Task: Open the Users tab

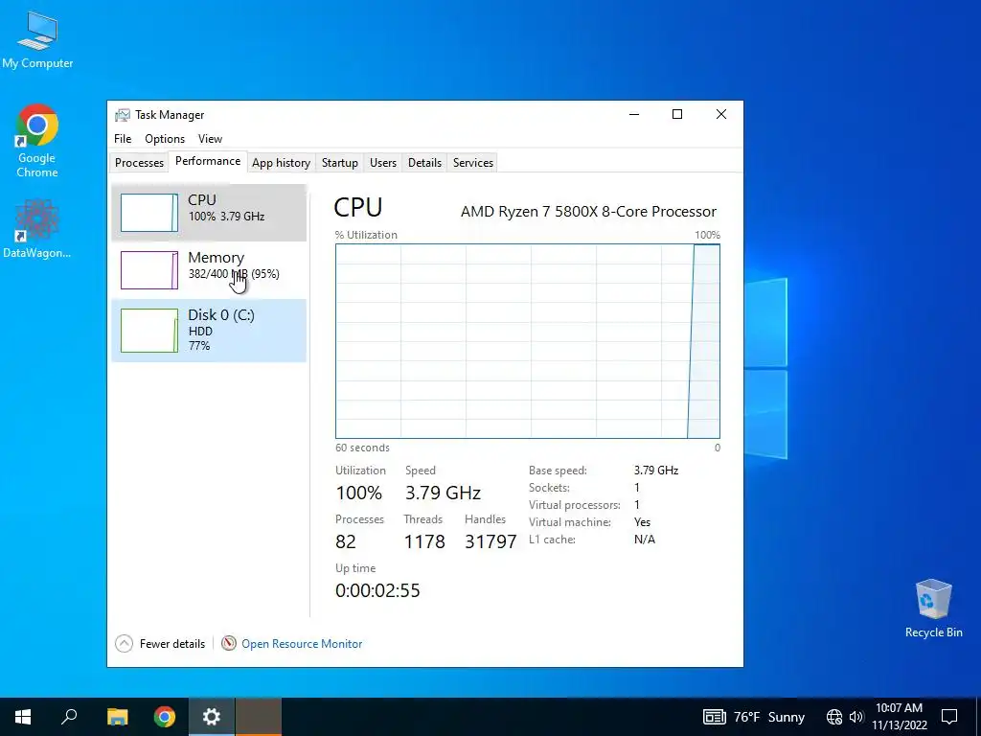Action: [x=383, y=163]
